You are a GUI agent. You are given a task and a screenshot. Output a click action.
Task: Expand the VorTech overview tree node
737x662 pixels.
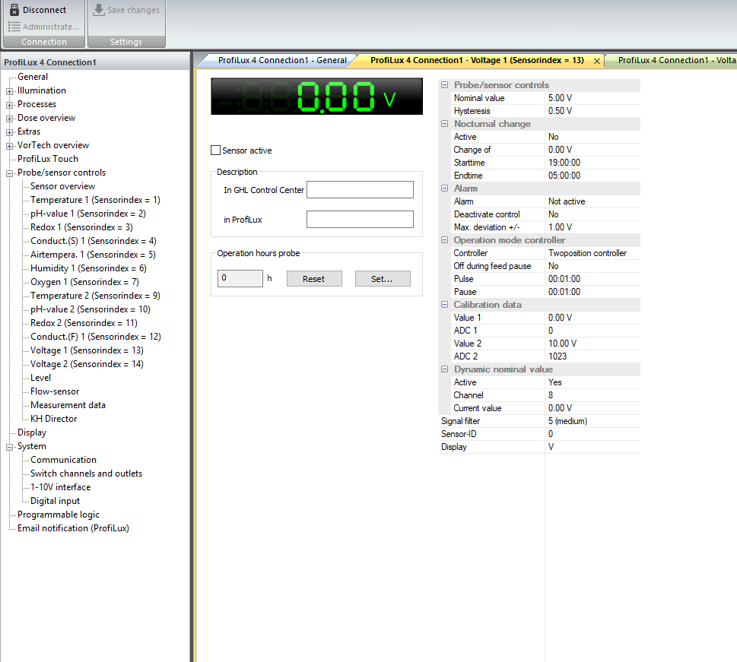[x=9, y=146]
